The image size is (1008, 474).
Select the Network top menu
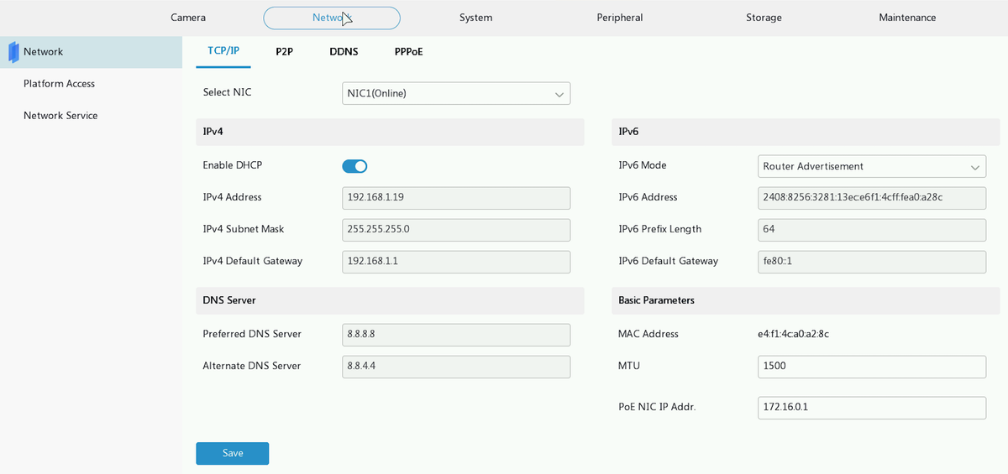click(332, 18)
